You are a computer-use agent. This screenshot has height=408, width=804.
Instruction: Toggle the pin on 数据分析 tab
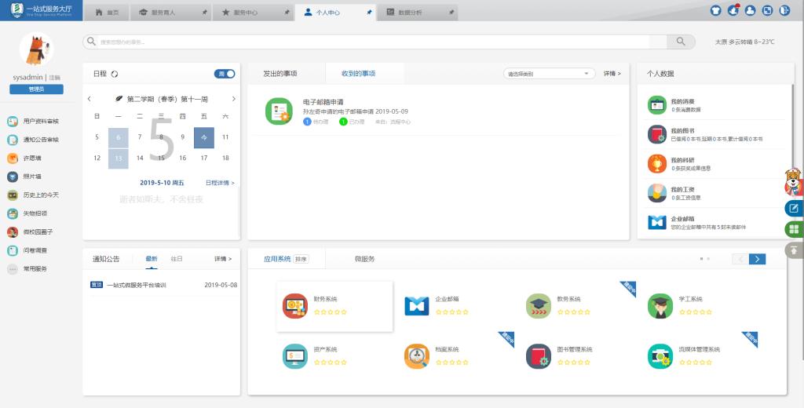coord(451,13)
